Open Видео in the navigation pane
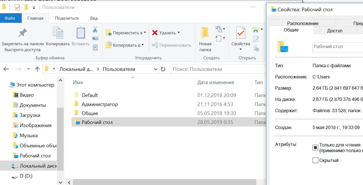This screenshot has height=185, width=363. click(23, 95)
